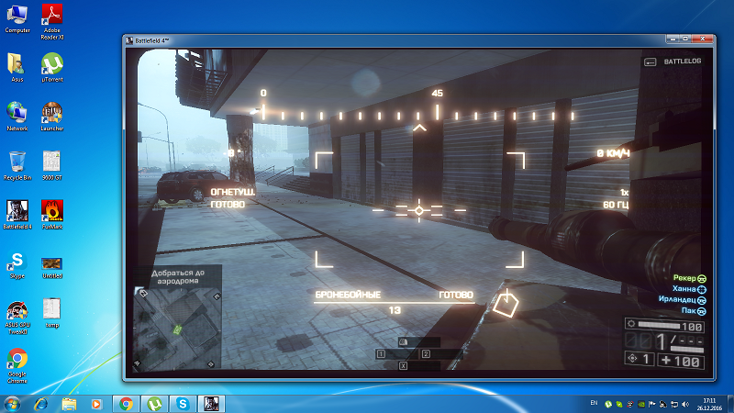
Task: Switch to Chrome in the taskbar
Action: (x=126, y=404)
